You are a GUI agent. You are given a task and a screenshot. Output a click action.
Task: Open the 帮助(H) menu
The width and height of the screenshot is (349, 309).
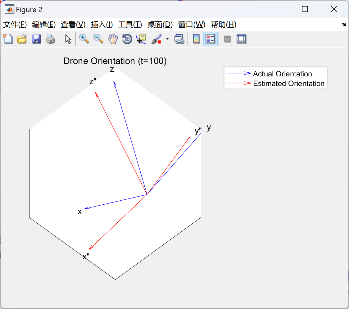(224, 25)
